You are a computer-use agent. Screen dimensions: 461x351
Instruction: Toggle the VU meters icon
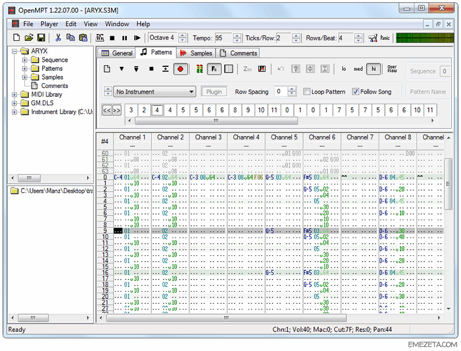(199, 69)
